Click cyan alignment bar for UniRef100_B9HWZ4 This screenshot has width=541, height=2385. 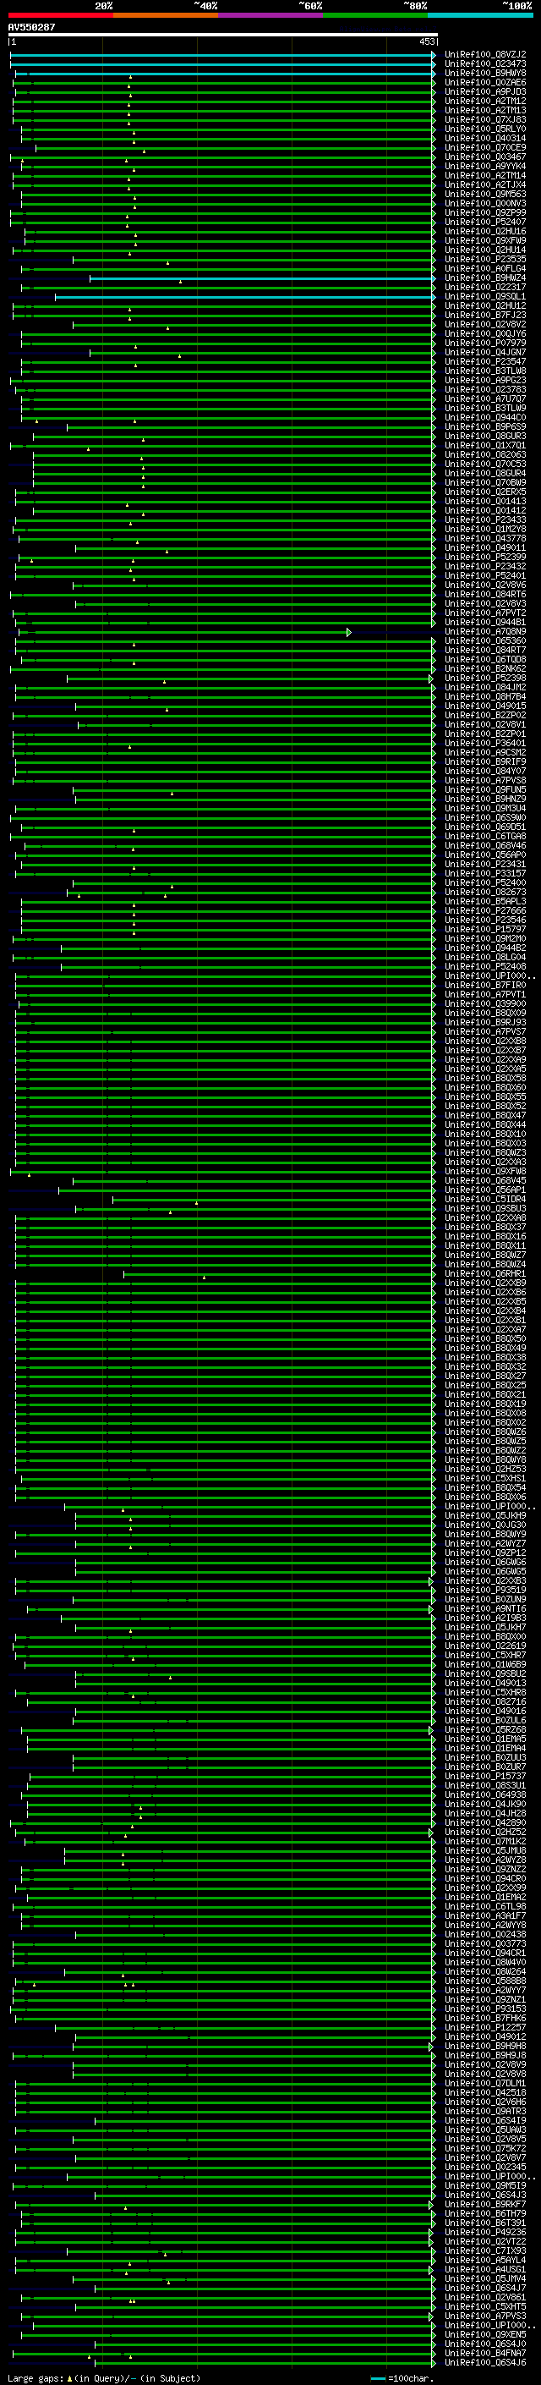(262, 278)
